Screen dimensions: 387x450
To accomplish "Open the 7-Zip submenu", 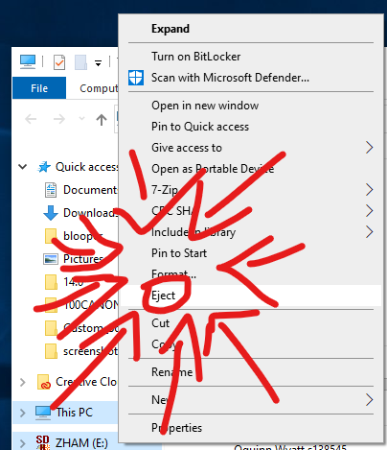I will (x=165, y=190).
